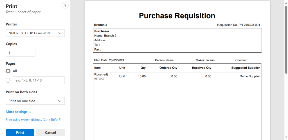Click the Ordered Qty column header
The width and height of the screenshot is (288, 140).
click(168, 68)
